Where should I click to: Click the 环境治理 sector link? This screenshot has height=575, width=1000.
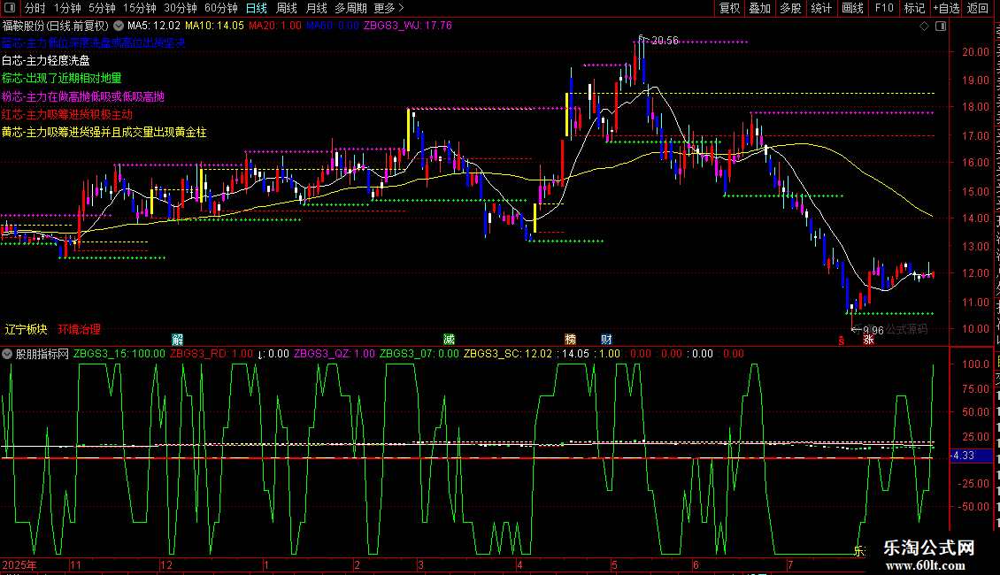(x=79, y=329)
